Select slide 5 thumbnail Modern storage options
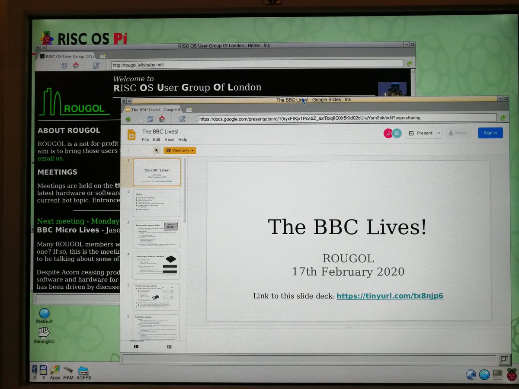Screen dimensions: 519x389 click(x=157, y=297)
